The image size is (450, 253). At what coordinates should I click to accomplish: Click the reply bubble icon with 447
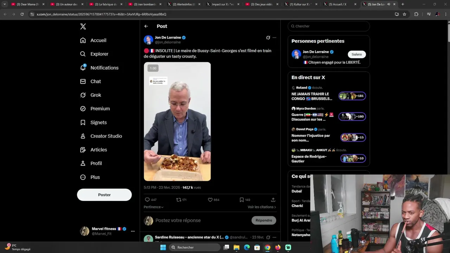click(147, 200)
